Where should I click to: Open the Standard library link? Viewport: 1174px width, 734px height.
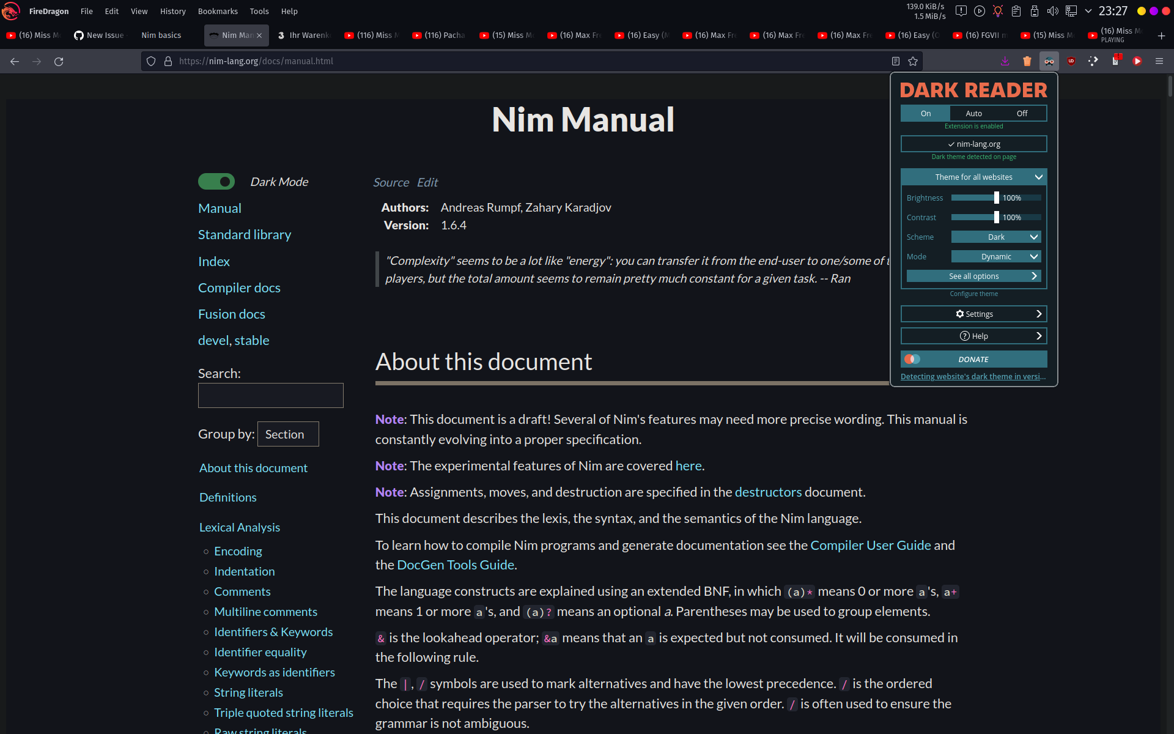pyautogui.click(x=245, y=234)
